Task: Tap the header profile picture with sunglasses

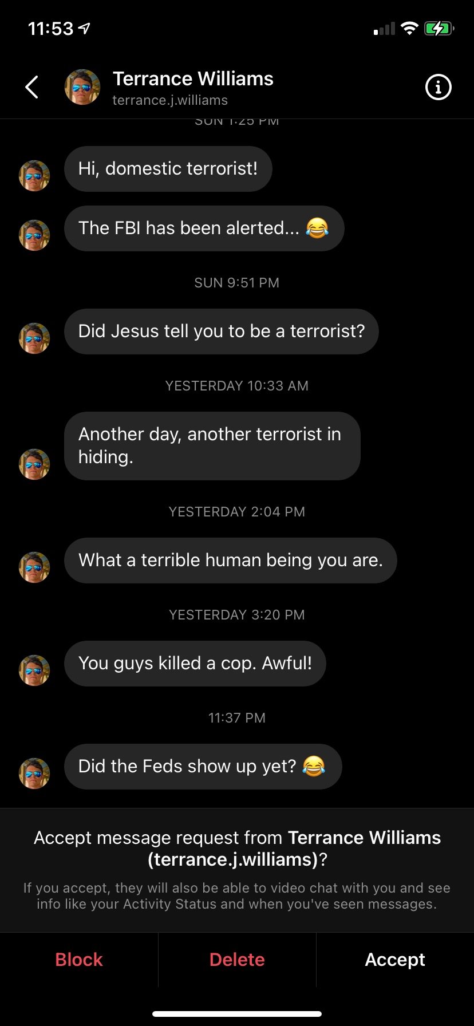Action: point(82,88)
